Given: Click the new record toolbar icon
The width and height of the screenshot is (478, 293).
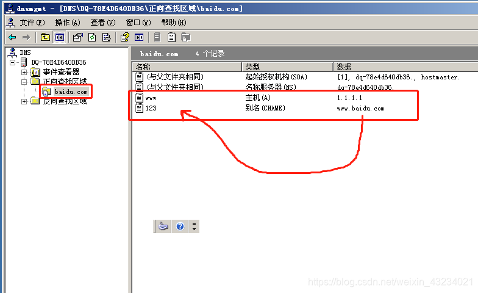Looking at the screenshot, I should point(172,37).
